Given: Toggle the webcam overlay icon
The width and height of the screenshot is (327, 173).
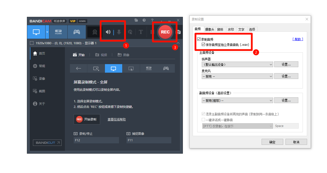Looking at the screenshot, I should coord(95,32).
